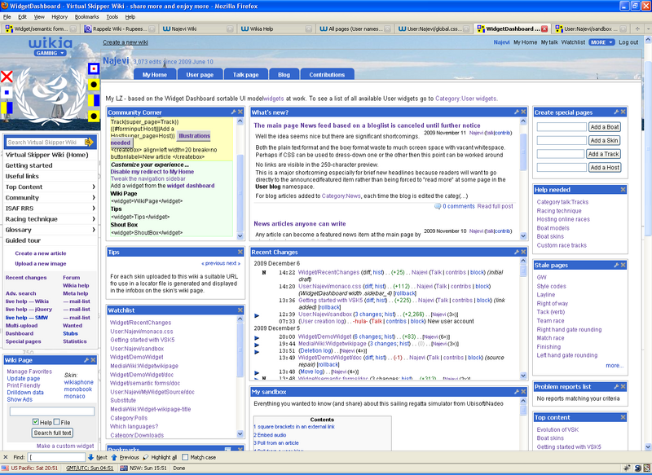Open settings wrench of Community Corner widget
The height and width of the screenshot is (475, 652).
tap(234, 112)
